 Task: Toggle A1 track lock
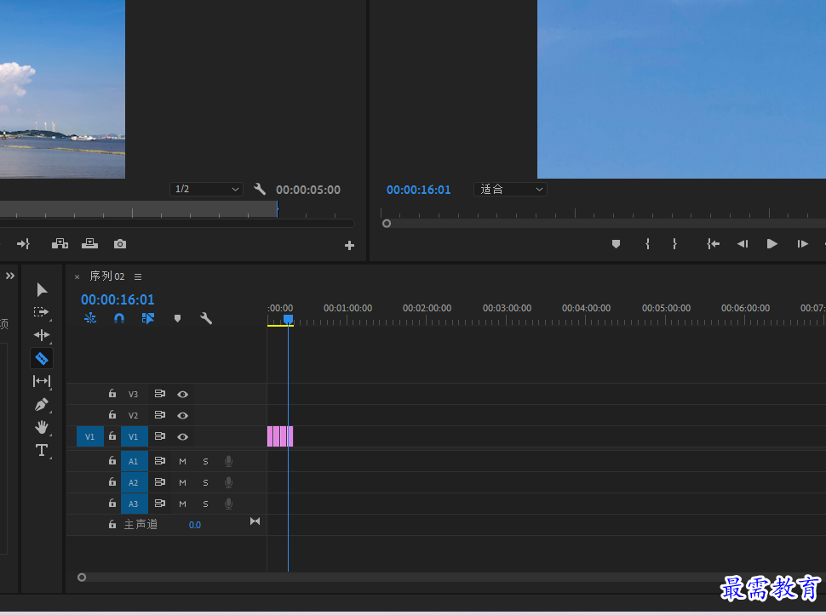click(112, 461)
